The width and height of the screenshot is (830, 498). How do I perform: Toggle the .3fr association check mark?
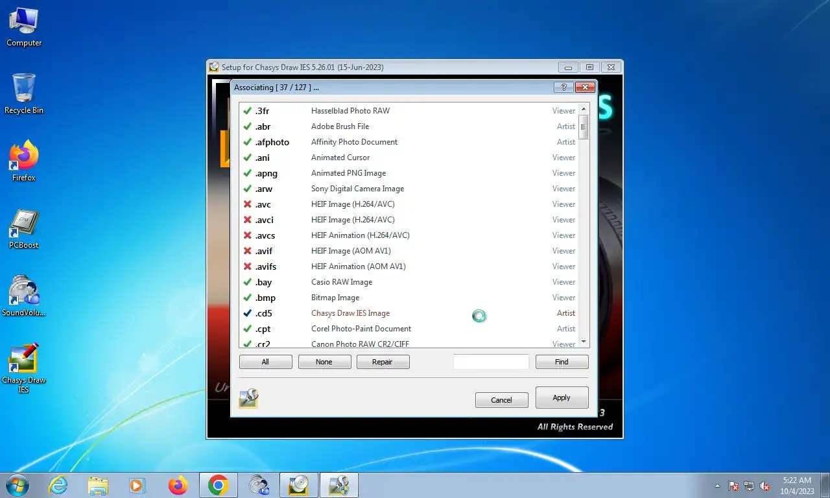tap(247, 111)
